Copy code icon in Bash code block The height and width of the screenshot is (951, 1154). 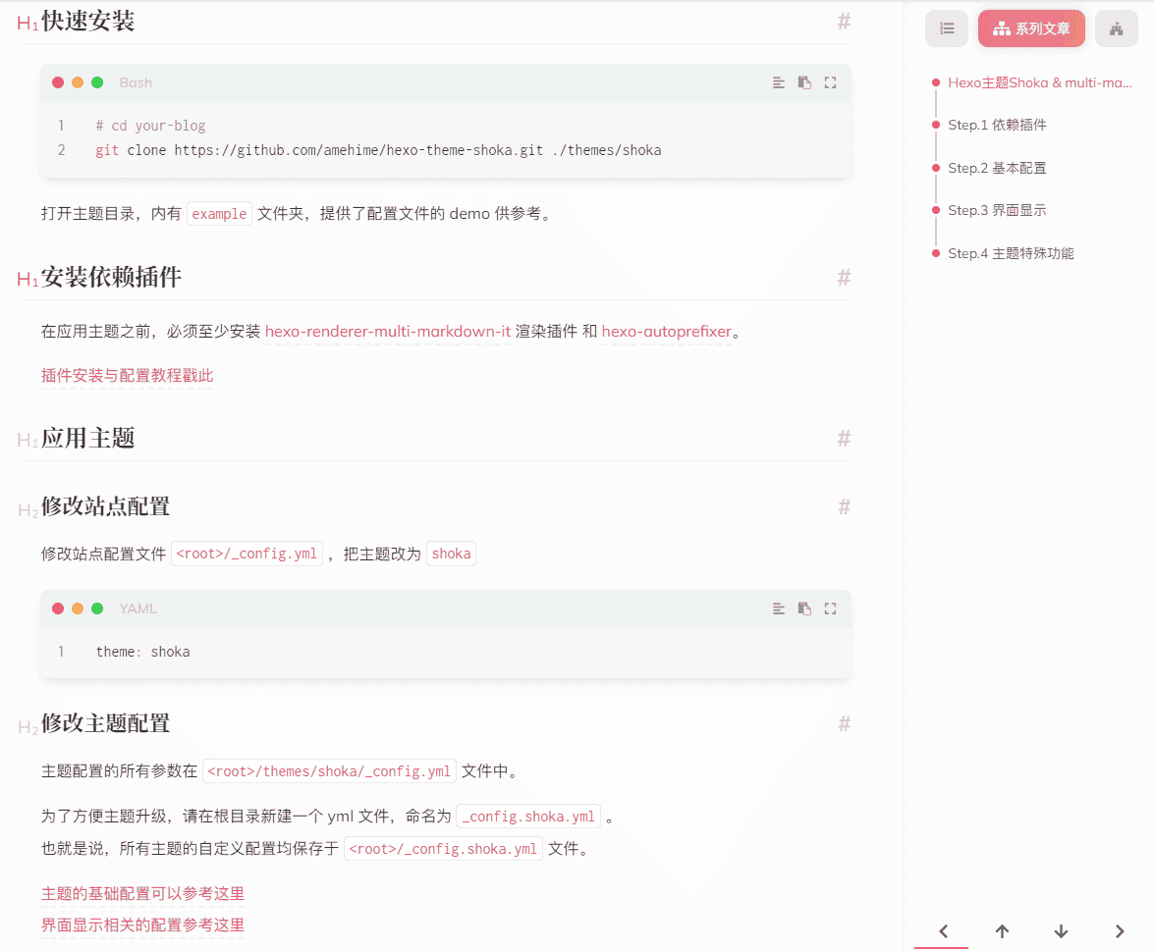[x=804, y=82]
